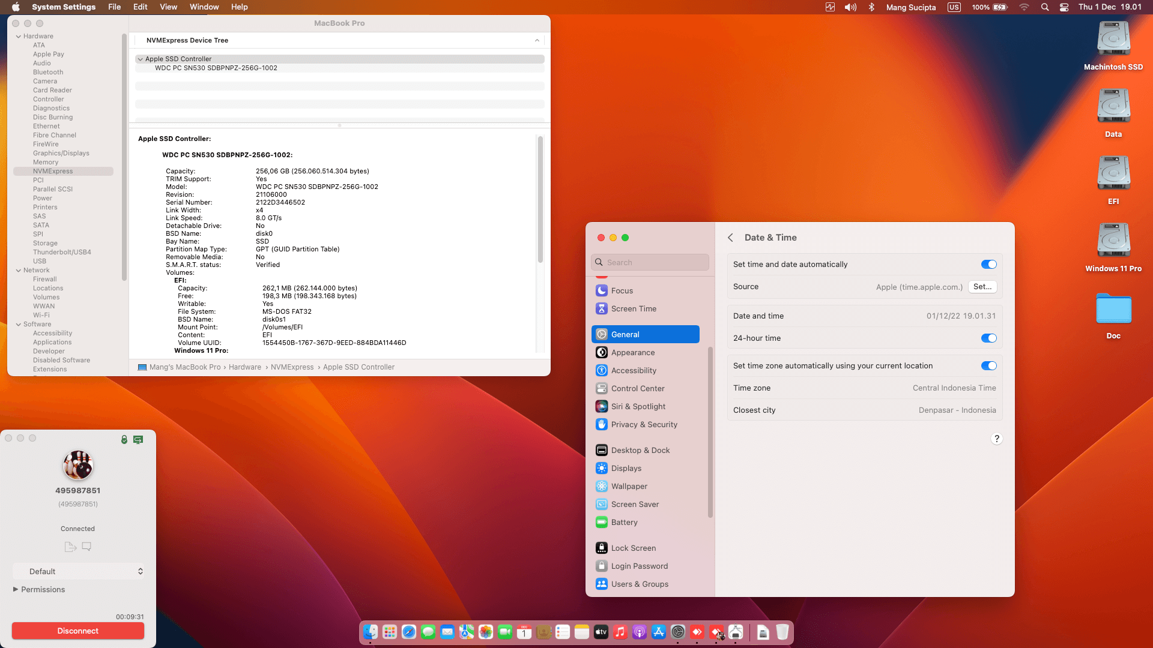
Task: Click Hardware in the bottom path bar
Action: tap(245, 367)
